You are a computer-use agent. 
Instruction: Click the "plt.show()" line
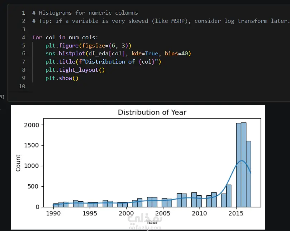click(x=62, y=78)
